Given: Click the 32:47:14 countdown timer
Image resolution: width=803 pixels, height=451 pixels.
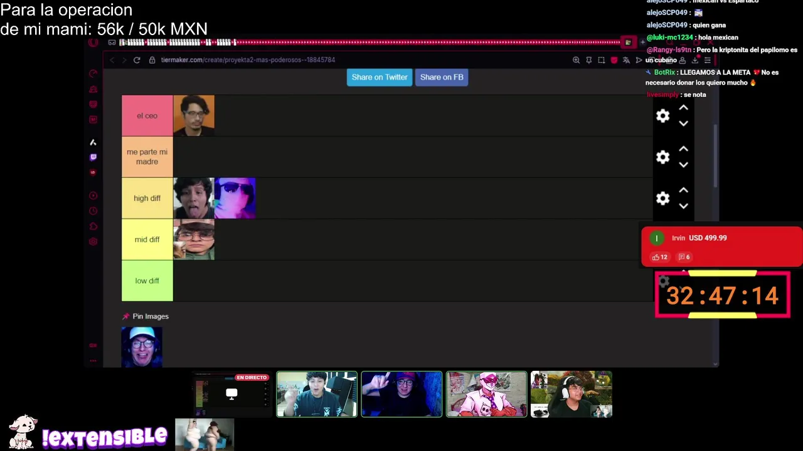Looking at the screenshot, I should 722,296.
